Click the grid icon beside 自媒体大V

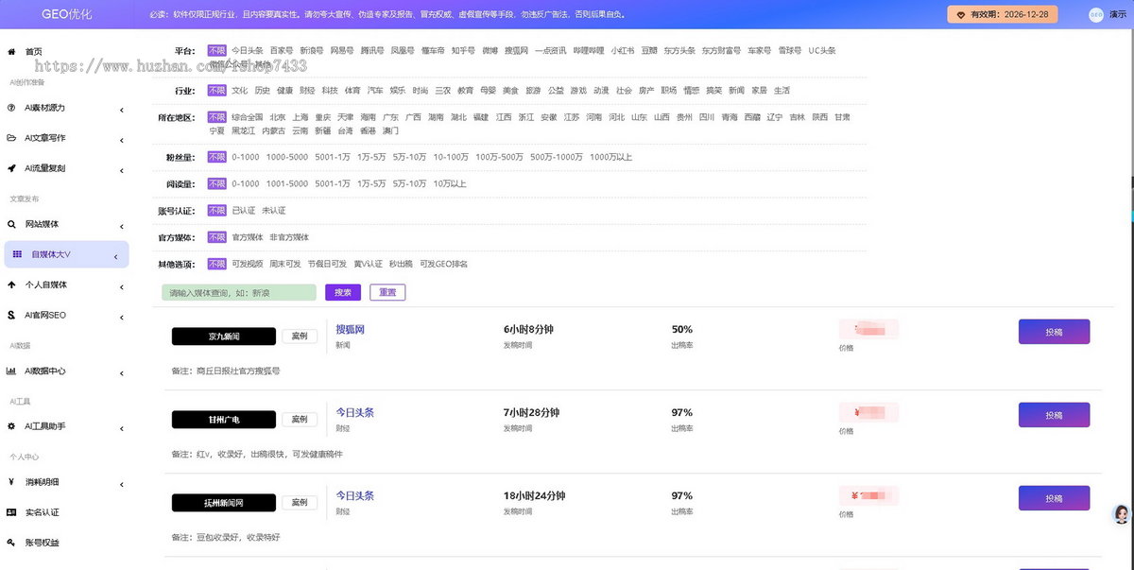17,254
